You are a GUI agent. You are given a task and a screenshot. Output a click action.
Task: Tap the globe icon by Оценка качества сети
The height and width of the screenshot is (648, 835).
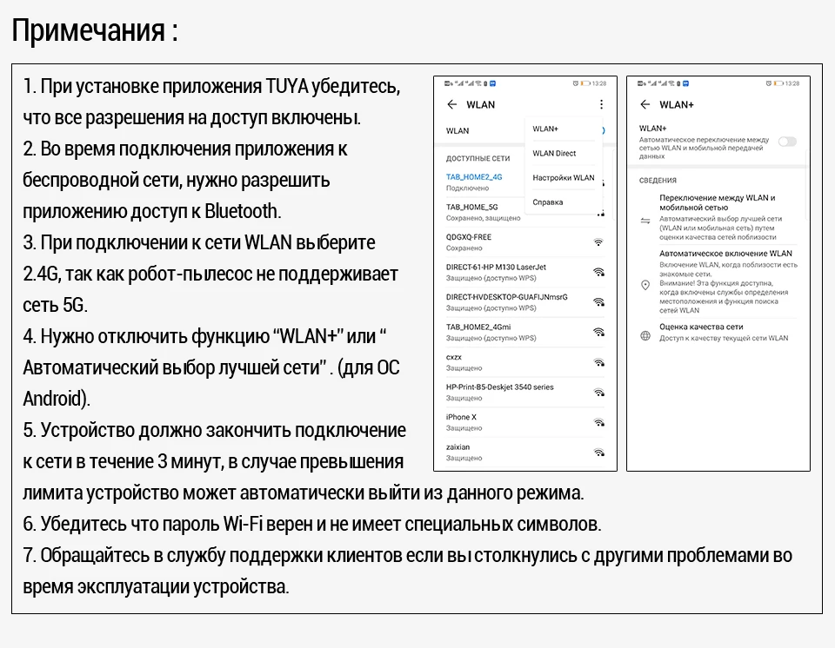(x=645, y=335)
